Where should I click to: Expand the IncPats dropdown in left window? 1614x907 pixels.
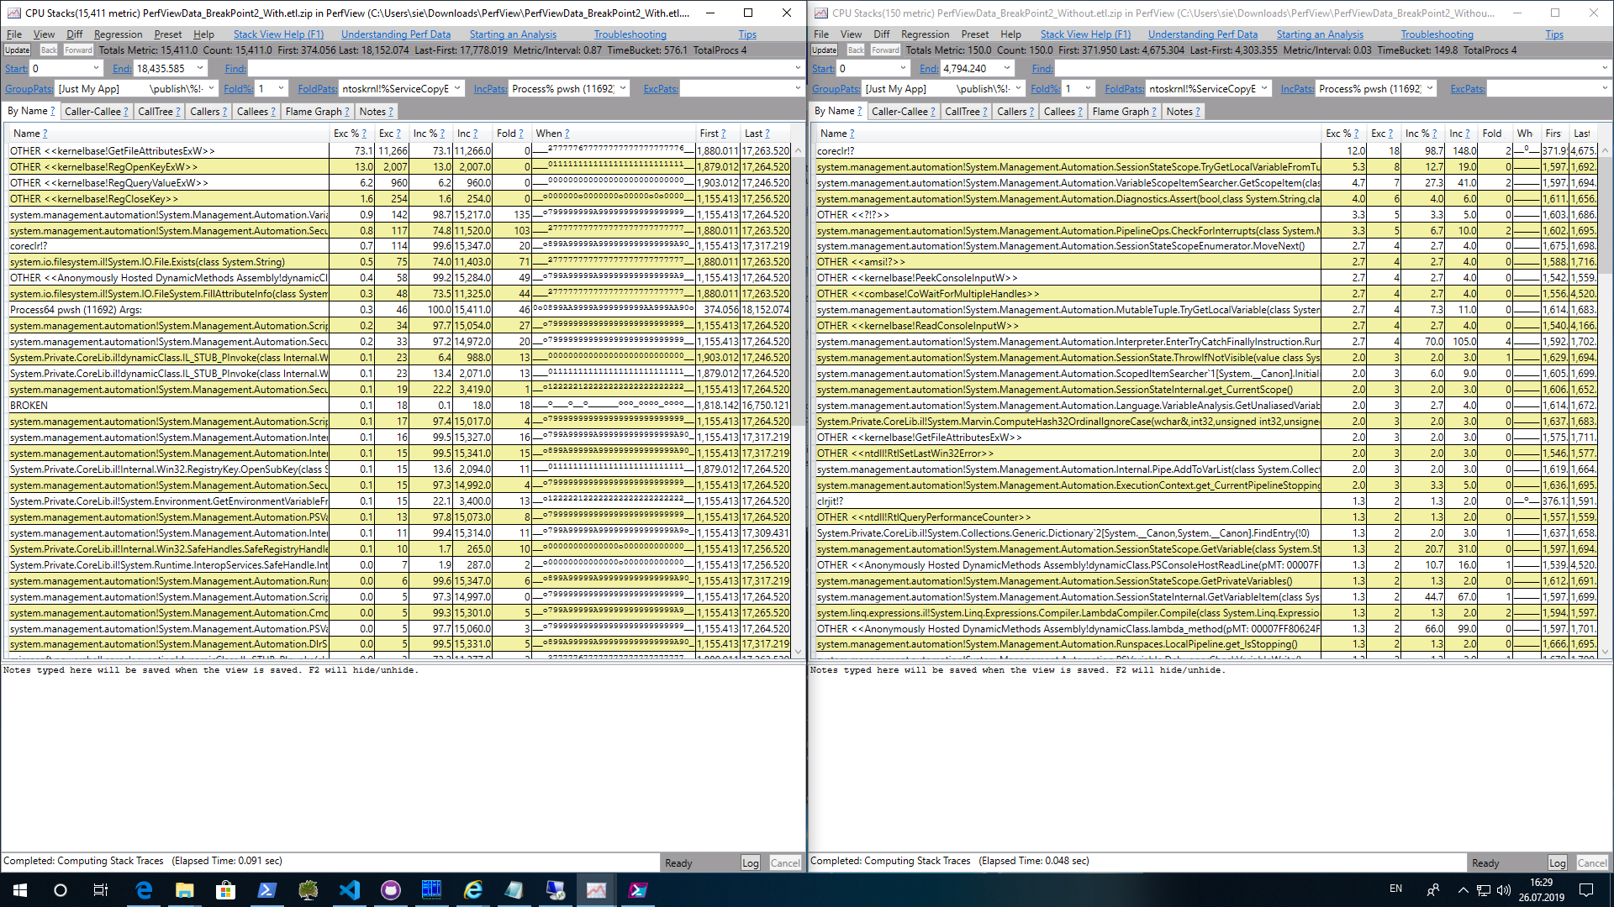point(623,89)
